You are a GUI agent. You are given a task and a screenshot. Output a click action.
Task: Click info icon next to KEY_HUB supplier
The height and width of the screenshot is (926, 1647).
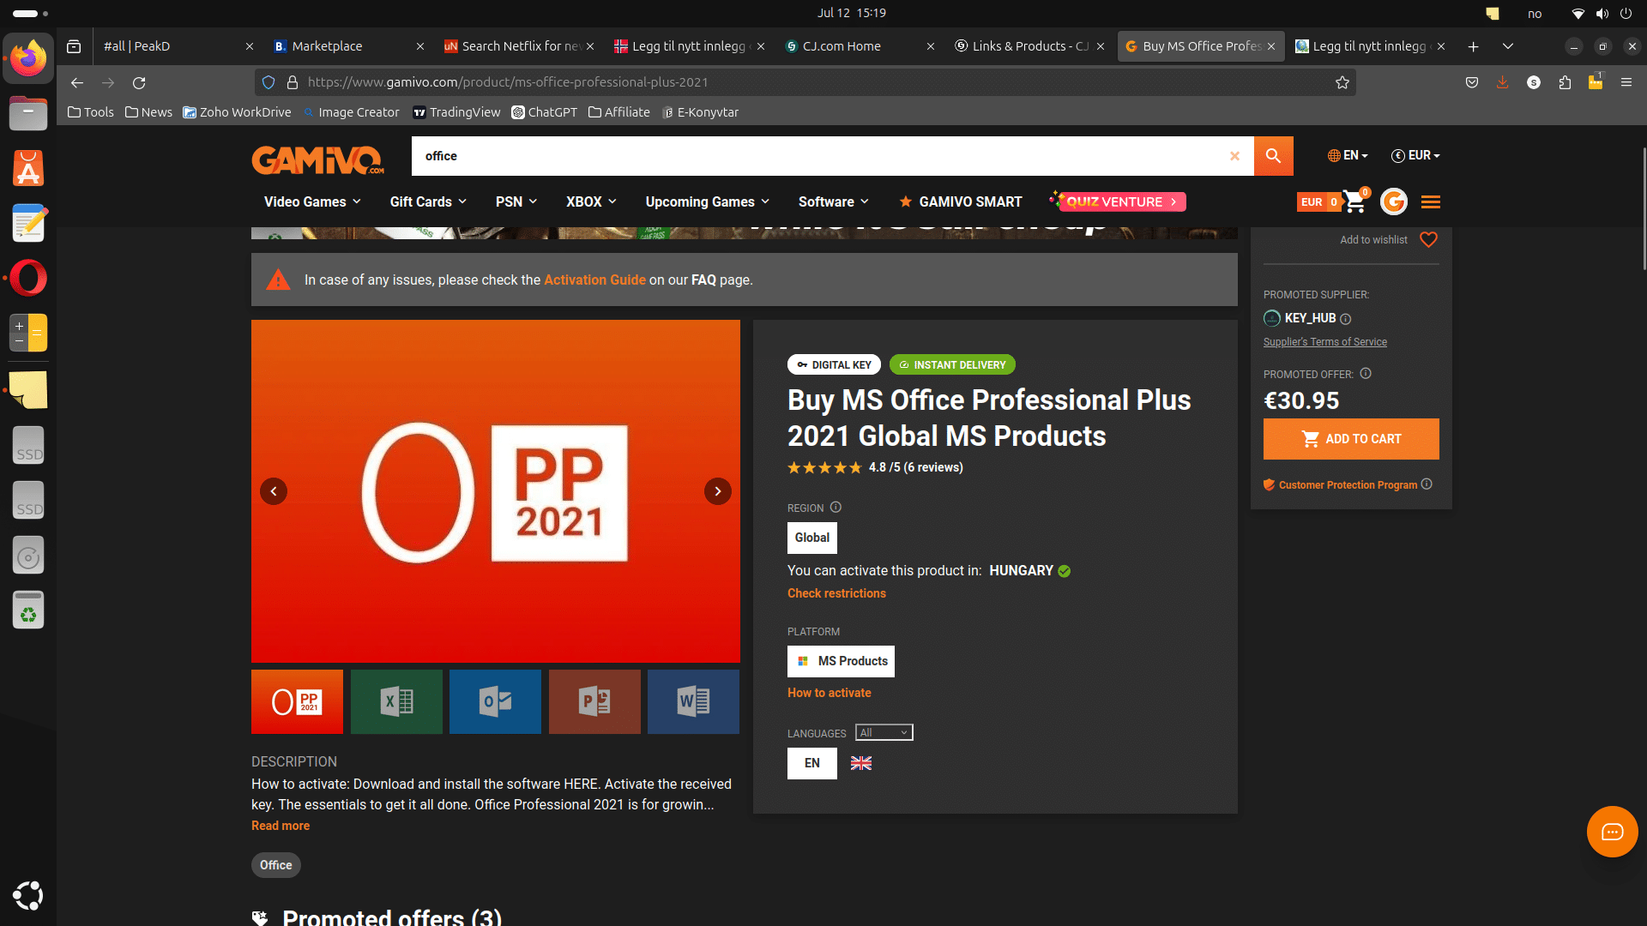(x=1346, y=319)
